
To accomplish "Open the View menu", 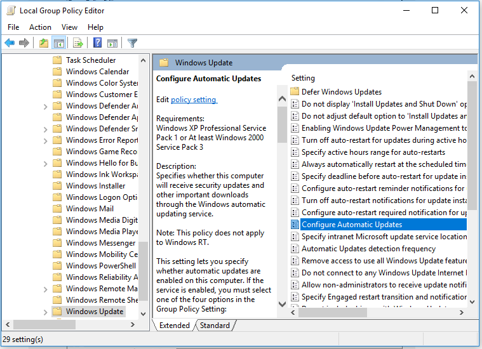I will pos(69,27).
